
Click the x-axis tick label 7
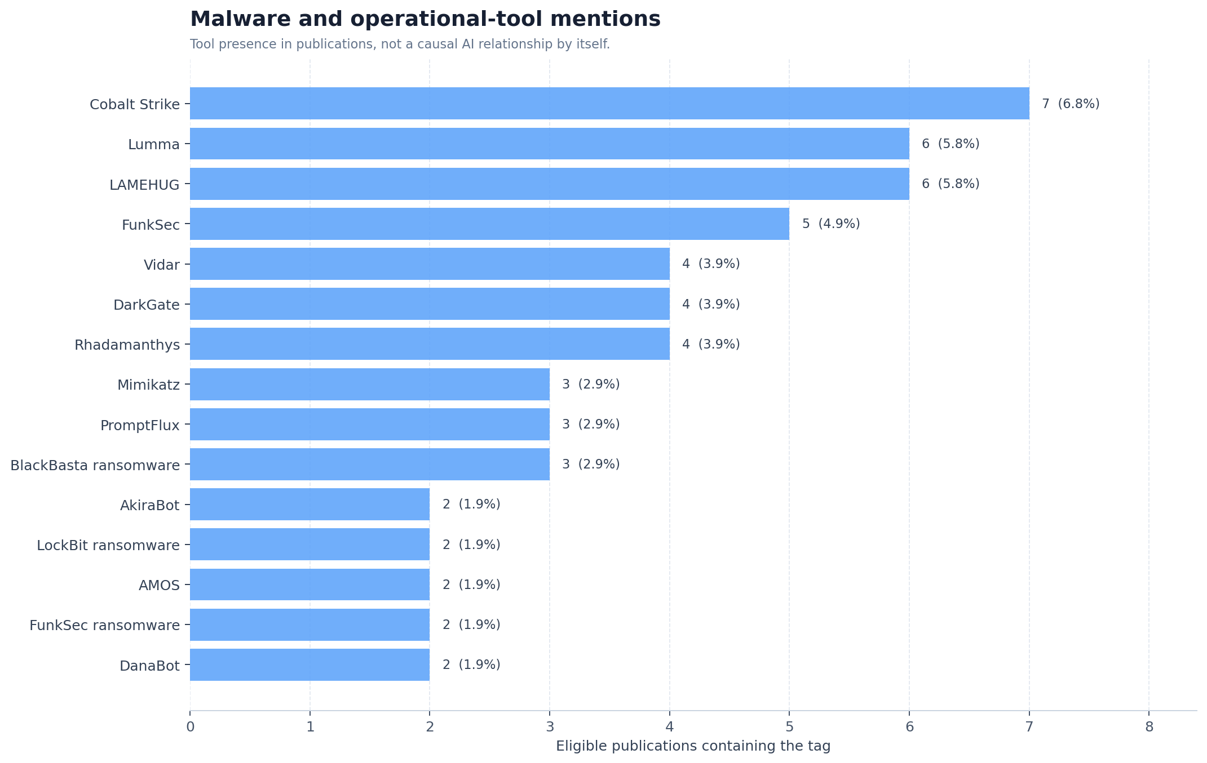click(1029, 727)
